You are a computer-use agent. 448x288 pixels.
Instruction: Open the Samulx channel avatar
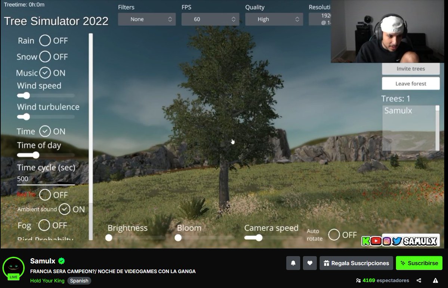point(13,268)
